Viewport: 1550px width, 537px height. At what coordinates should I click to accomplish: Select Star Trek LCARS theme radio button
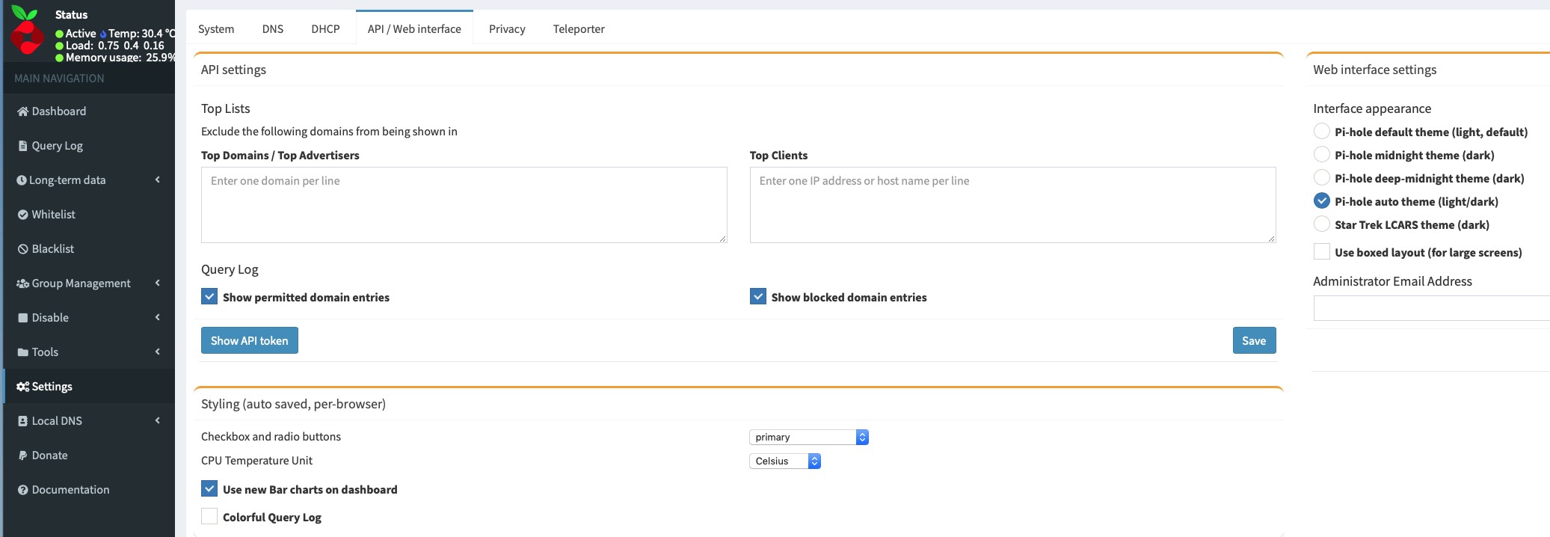[x=1322, y=224]
